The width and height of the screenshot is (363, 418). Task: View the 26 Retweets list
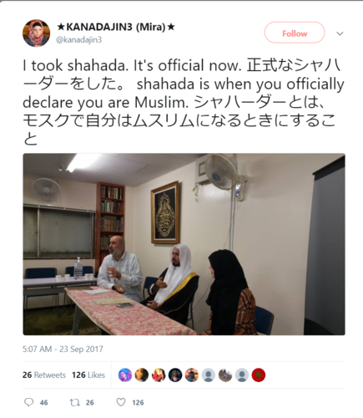click(44, 375)
